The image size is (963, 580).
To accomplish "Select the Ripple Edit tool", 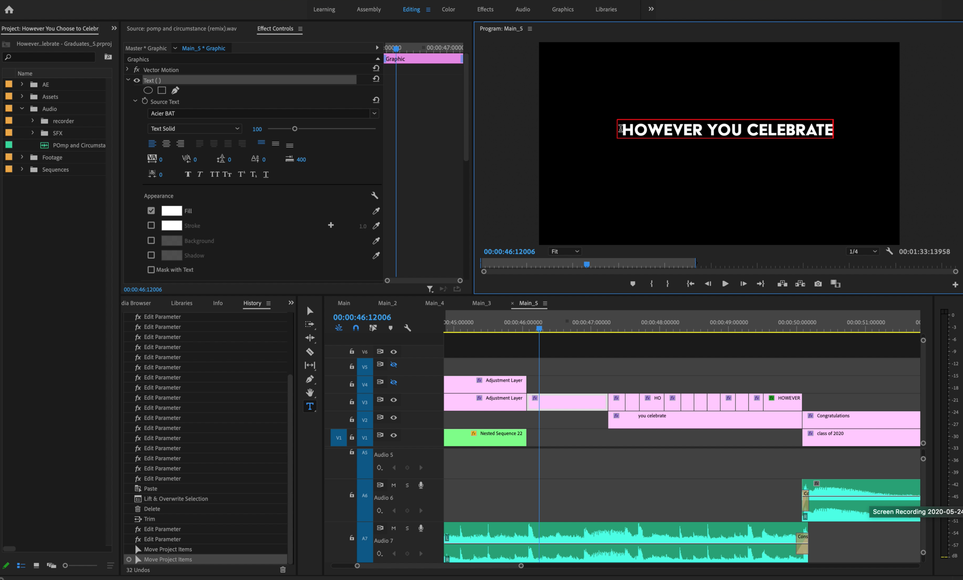I will coord(310,338).
